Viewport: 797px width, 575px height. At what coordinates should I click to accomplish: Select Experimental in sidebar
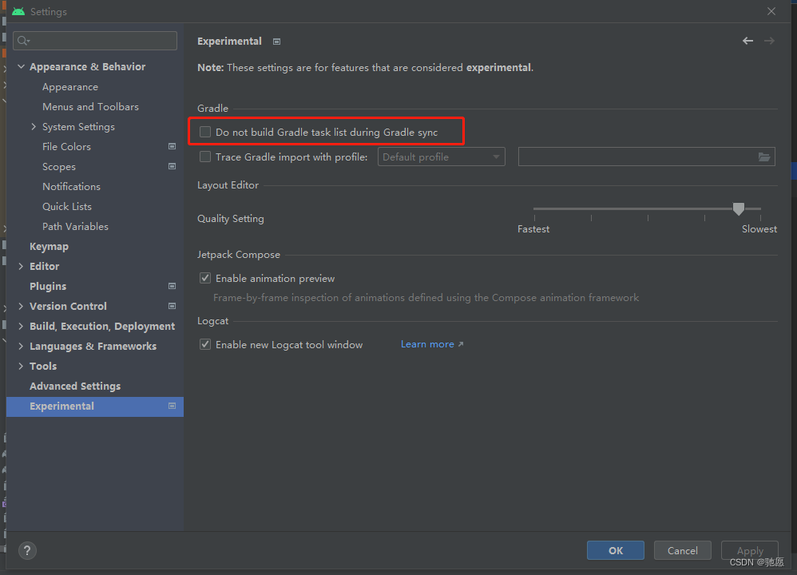click(94, 406)
